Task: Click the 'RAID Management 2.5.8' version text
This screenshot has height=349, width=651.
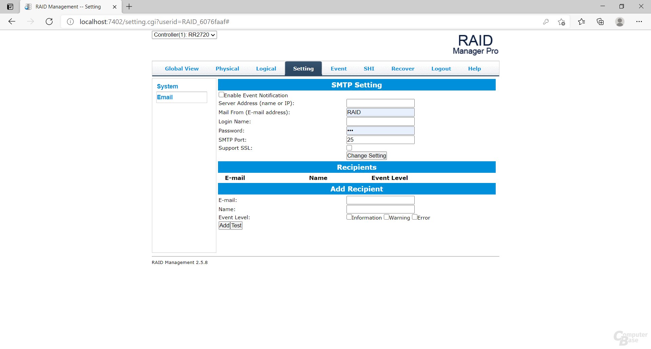Action: [x=180, y=263]
